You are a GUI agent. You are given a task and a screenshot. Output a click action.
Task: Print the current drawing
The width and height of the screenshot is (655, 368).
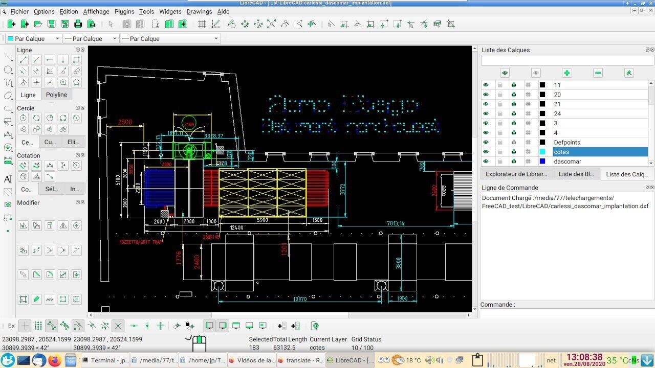(77, 24)
